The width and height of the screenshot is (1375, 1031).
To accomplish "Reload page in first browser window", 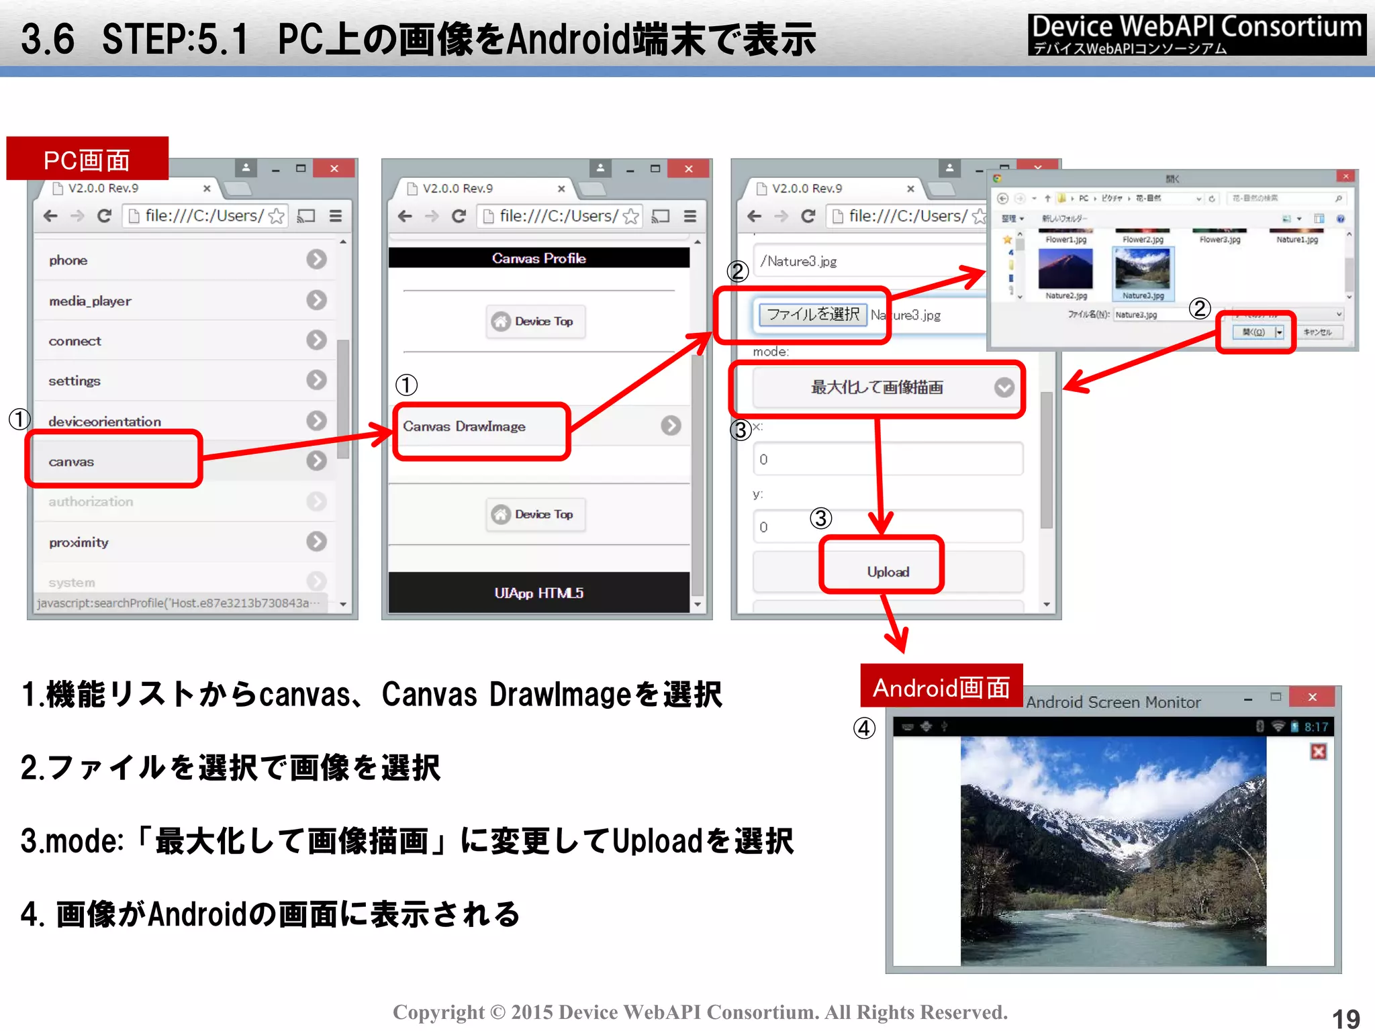I will point(104,216).
